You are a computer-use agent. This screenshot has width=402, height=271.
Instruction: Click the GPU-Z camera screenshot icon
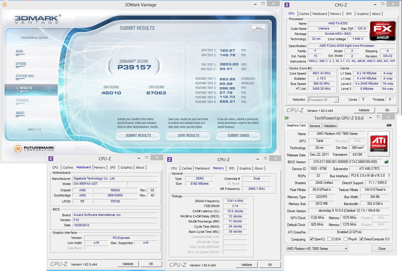389,125
